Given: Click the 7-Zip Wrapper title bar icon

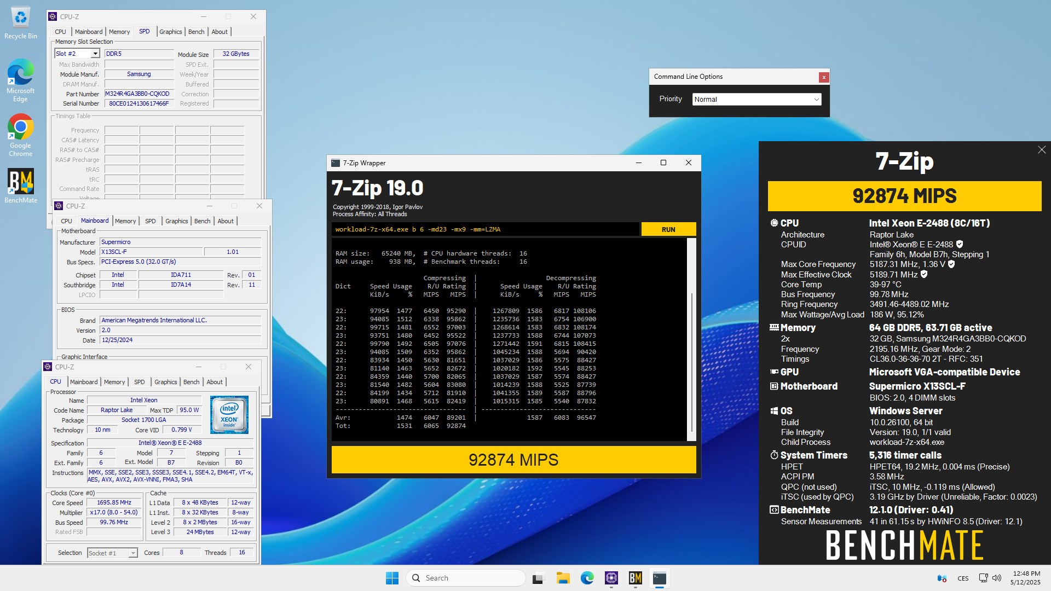Looking at the screenshot, I should [x=336, y=163].
